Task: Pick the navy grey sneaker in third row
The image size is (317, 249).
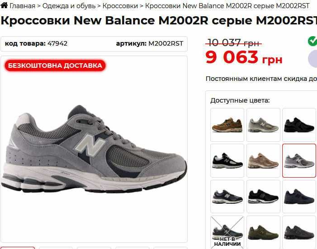Action: tap(227, 197)
